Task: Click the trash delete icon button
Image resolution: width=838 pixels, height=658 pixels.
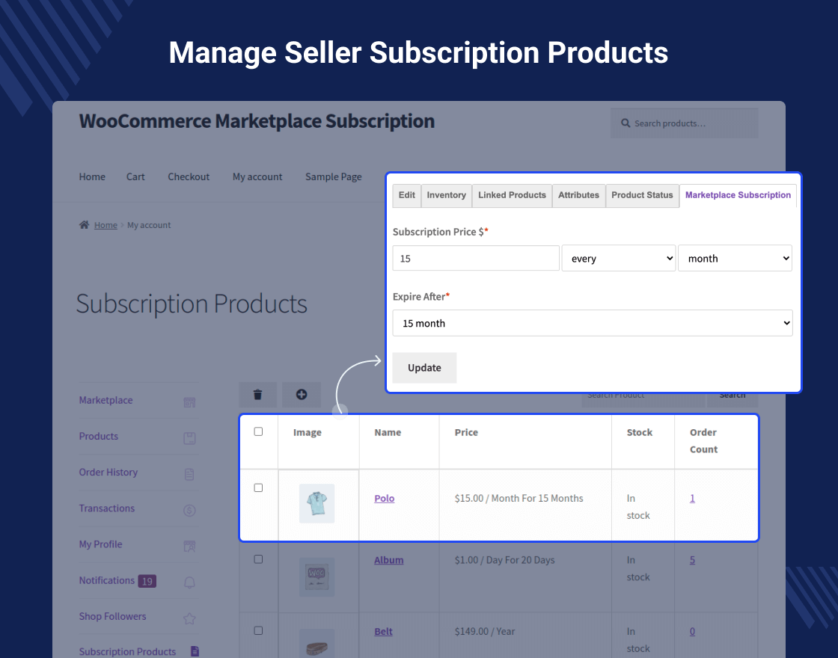Action: (258, 395)
